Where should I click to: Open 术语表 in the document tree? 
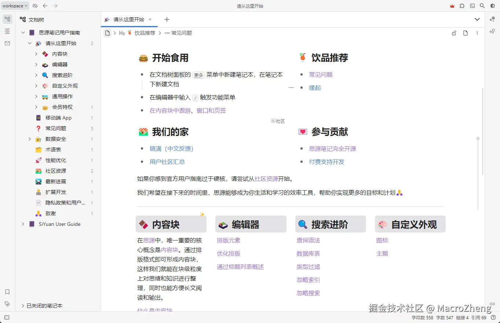pyautogui.click(x=53, y=150)
